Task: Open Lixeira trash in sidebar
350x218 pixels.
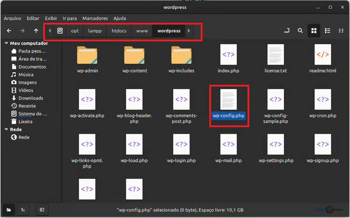Action: [x=22, y=121]
